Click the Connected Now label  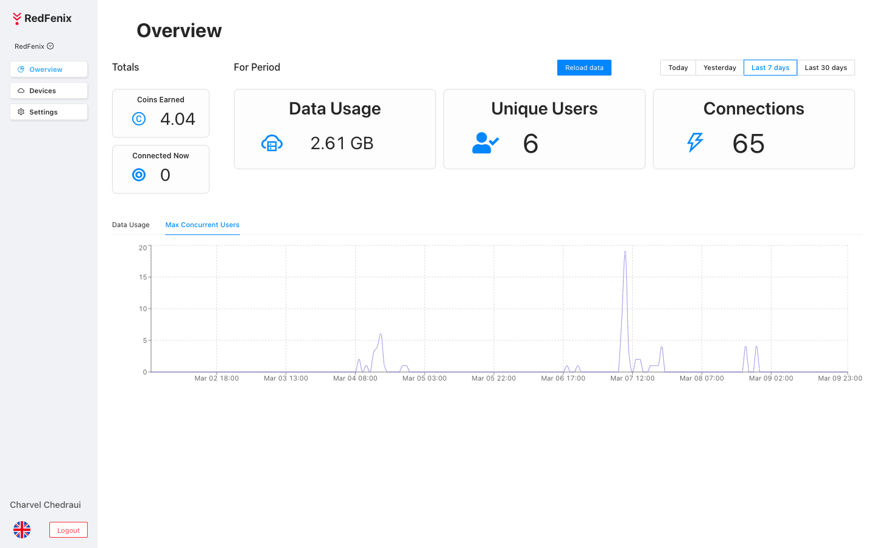161,156
